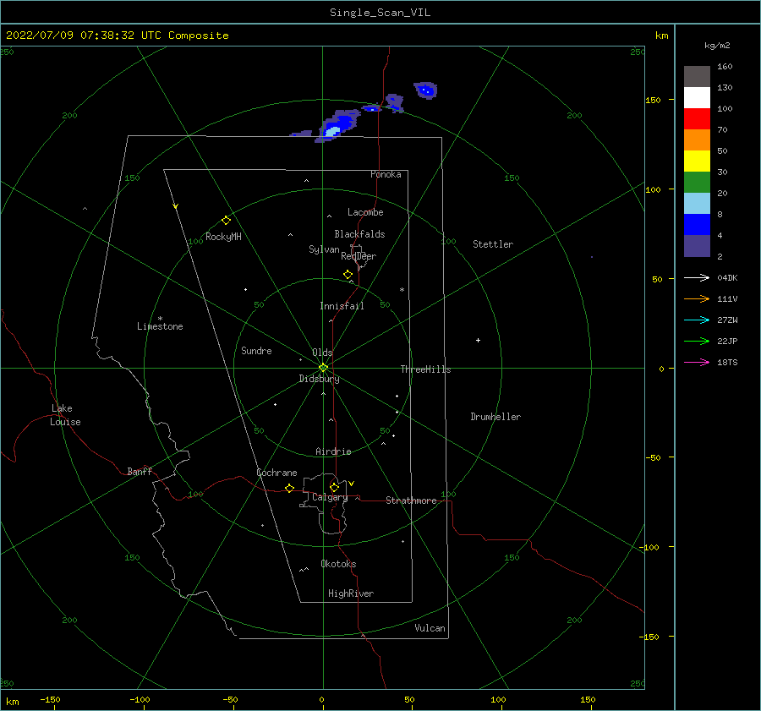Click the 04DK legend text

point(727,277)
